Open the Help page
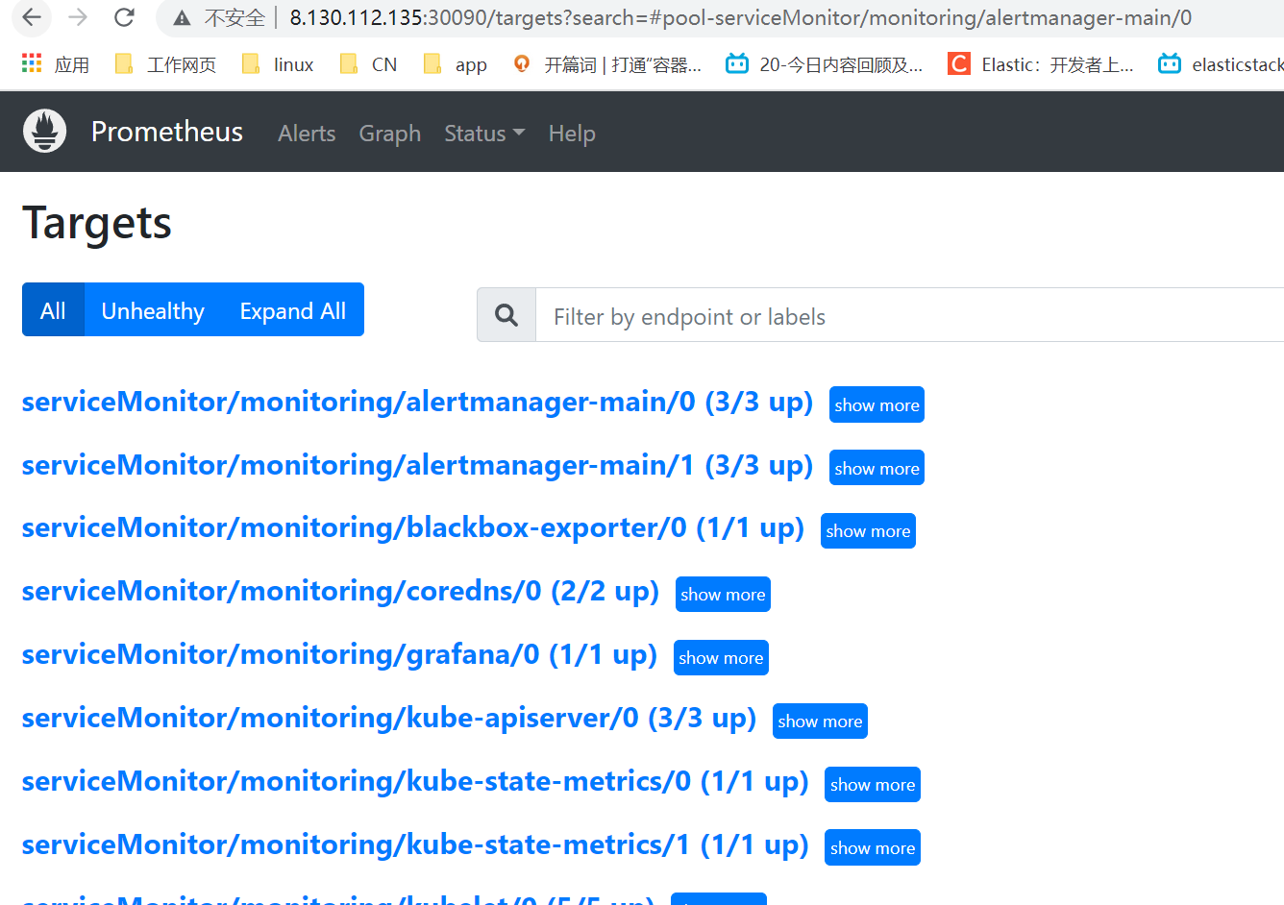Viewport: 1284px width, 905px height. (x=572, y=134)
